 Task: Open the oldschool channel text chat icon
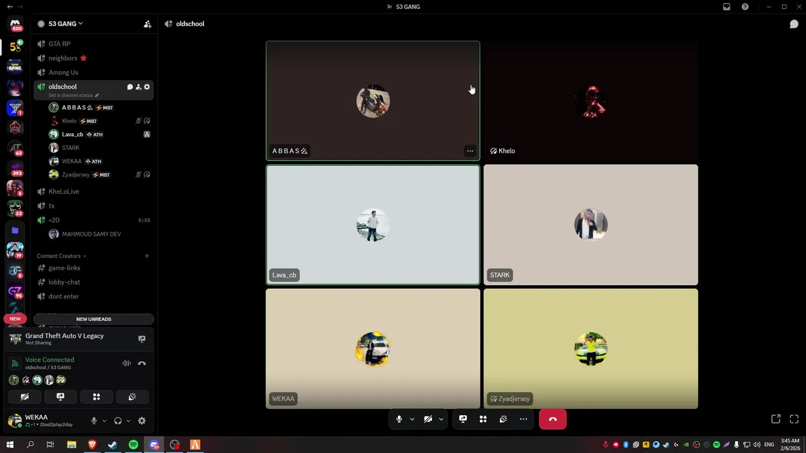point(130,87)
